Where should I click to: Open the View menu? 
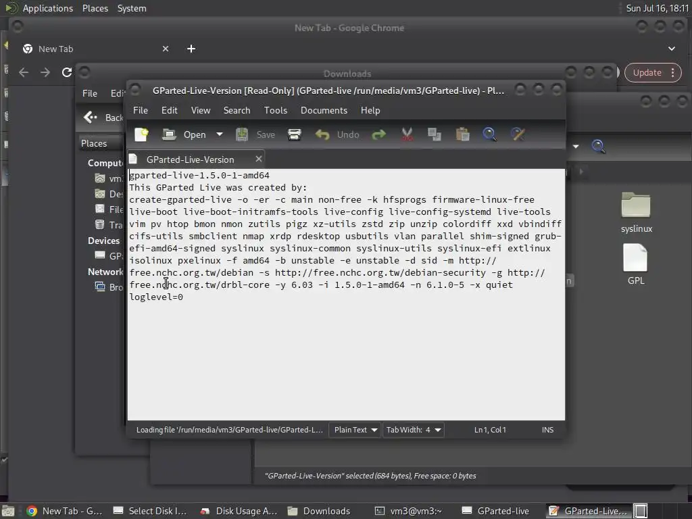[201, 110]
